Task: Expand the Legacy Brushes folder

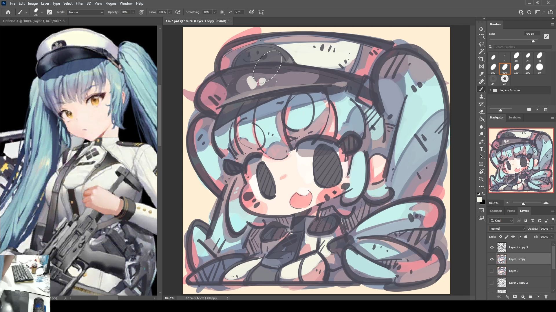Action: pyautogui.click(x=491, y=90)
